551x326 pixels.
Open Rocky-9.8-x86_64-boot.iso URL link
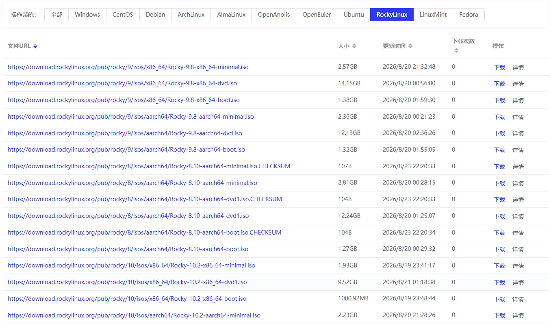[124, 100]
